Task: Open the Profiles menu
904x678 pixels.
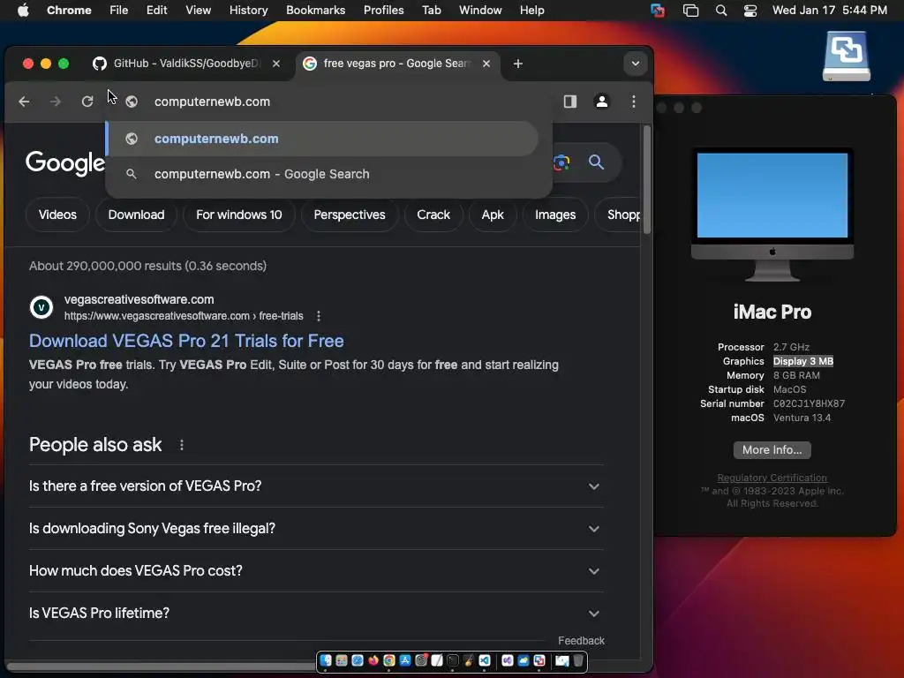Action: pos(383,10)
